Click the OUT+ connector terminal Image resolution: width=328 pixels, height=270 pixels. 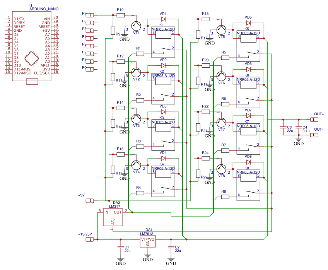click(314, 120)
